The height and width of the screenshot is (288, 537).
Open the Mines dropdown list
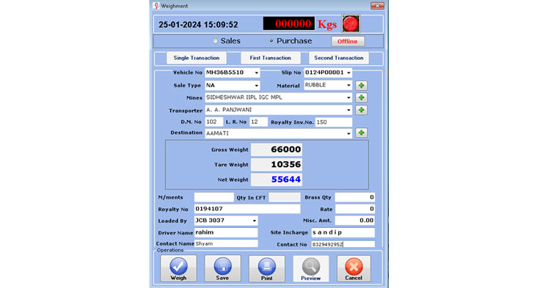[348, 97]
